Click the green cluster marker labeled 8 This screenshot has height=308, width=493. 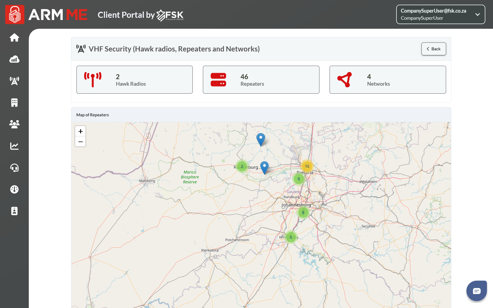303,212
